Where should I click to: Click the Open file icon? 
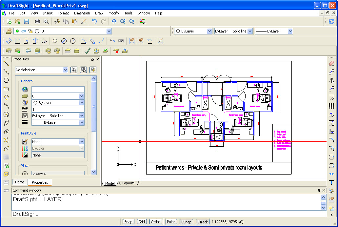pyautogui.click(x=18, y=21)
